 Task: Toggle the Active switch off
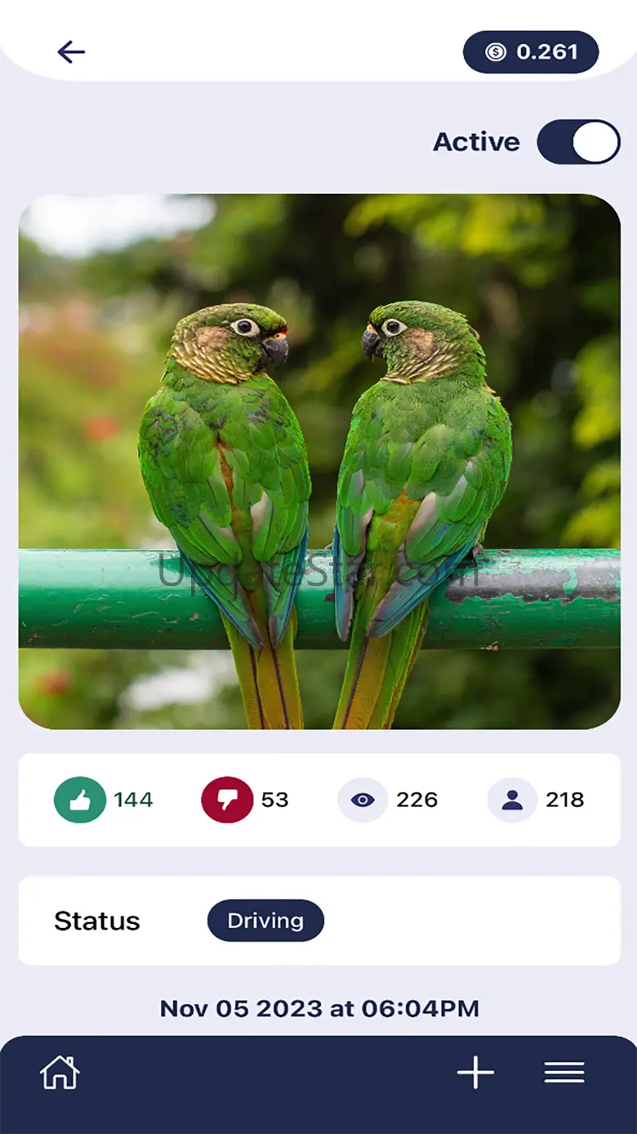pos(578,142)
